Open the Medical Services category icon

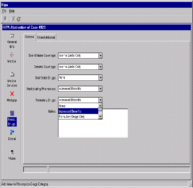[x=12, y=74]
